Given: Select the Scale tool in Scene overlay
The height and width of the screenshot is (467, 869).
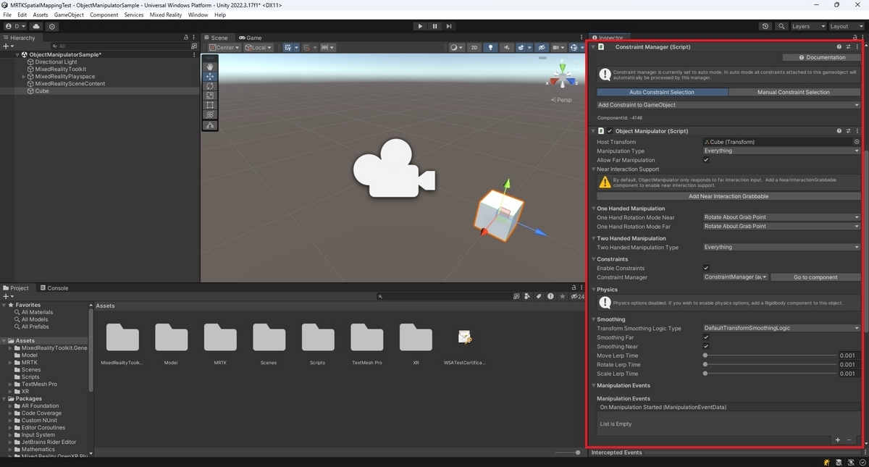Looking at the screenshot, I should click(x=210, y=96).
